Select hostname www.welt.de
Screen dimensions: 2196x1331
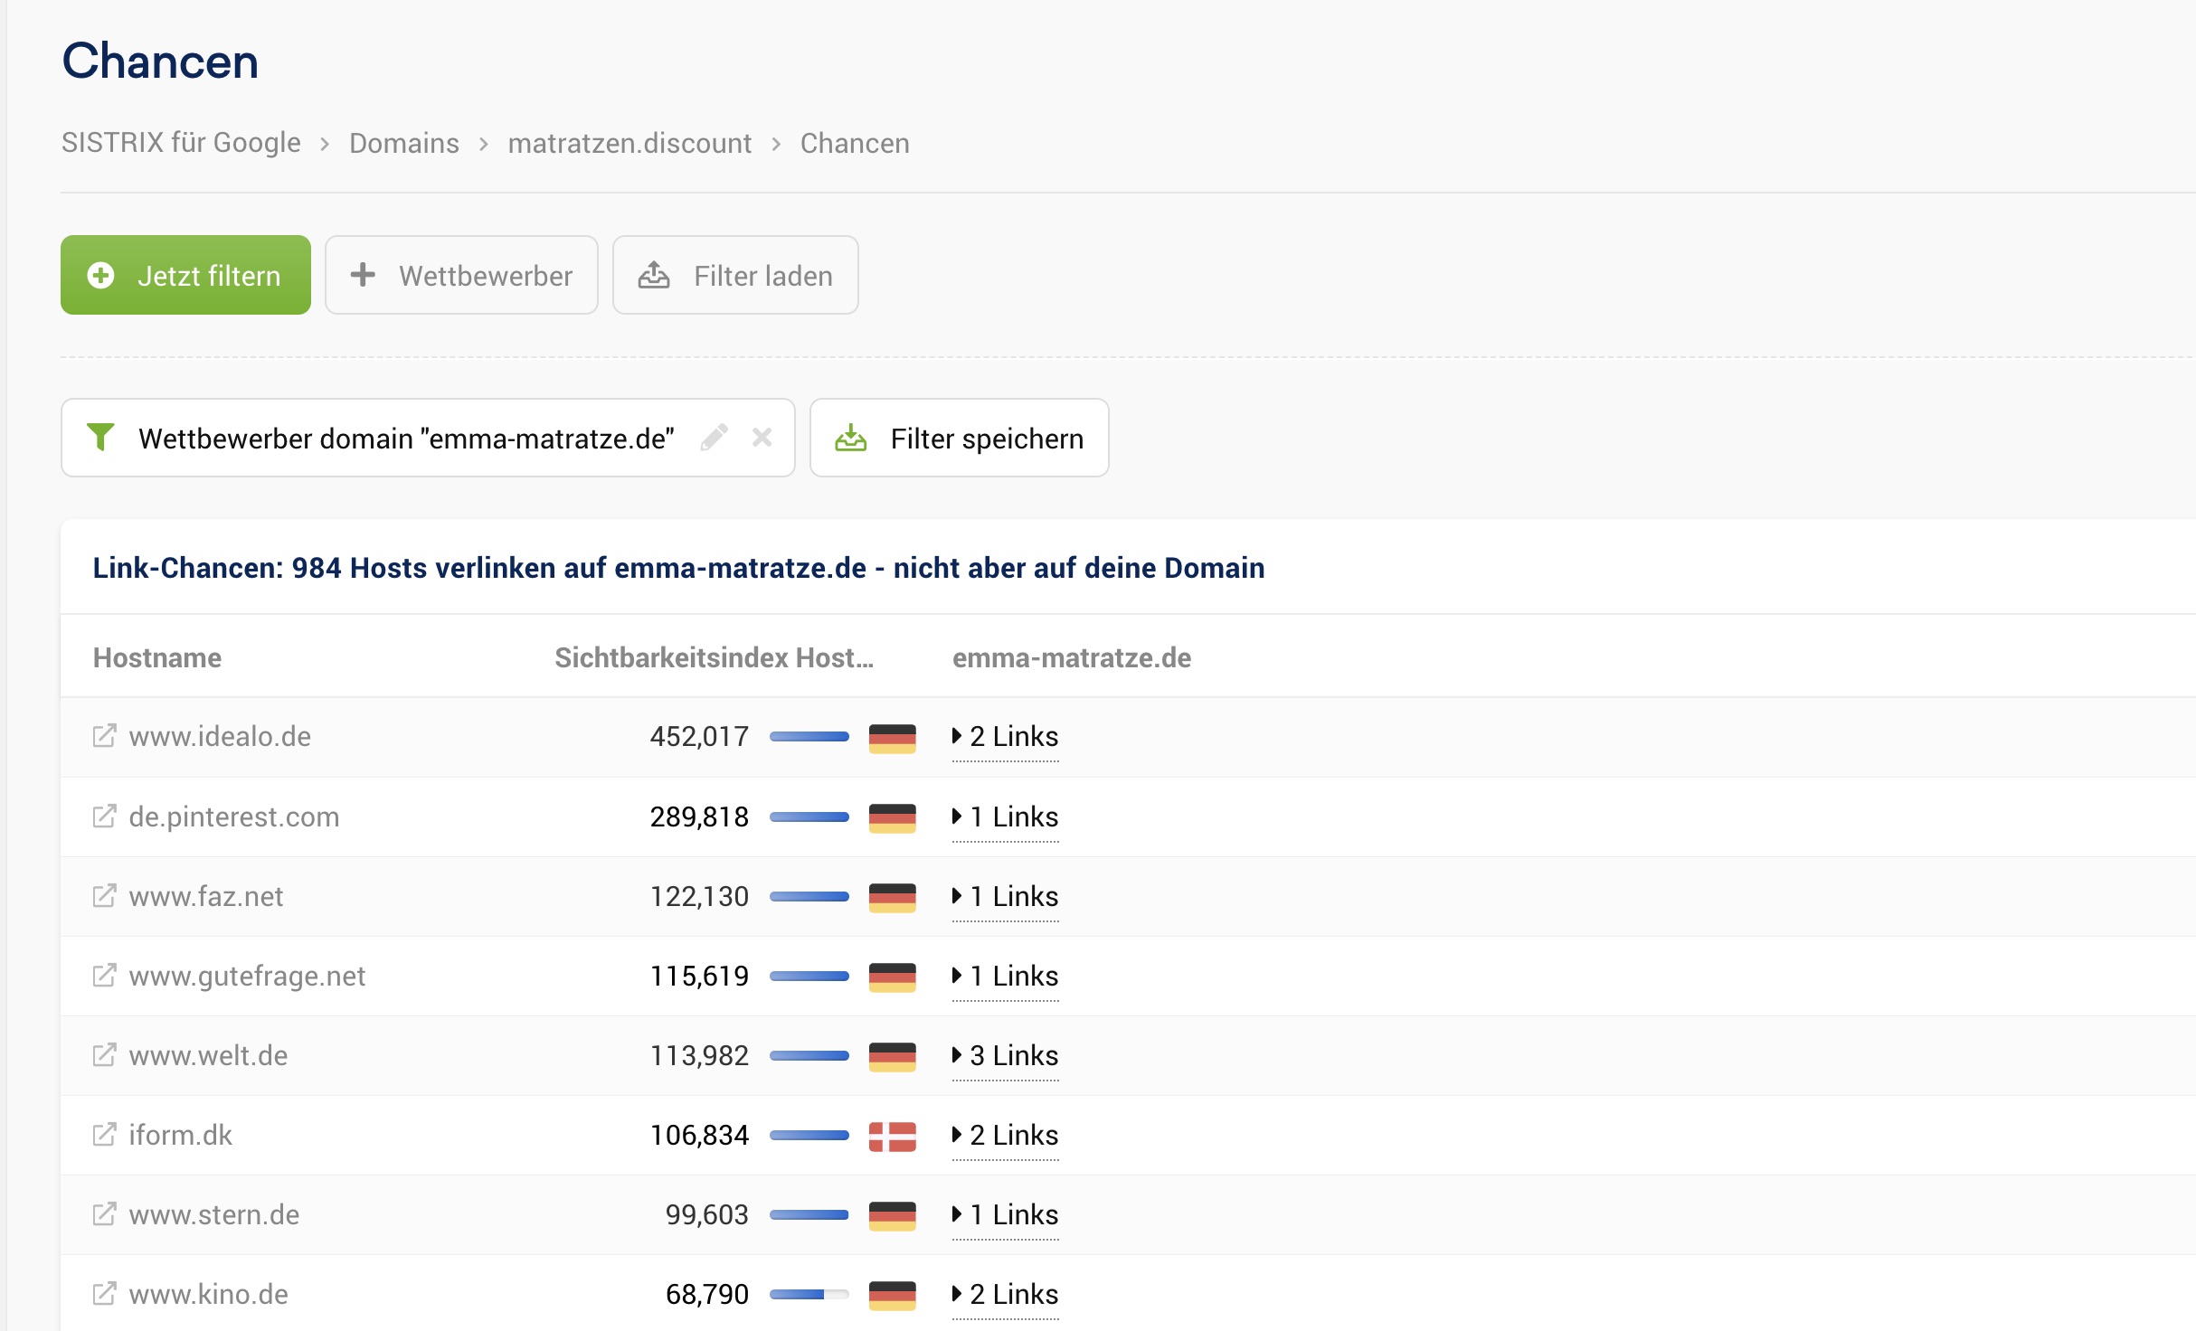click(208, 1055)
